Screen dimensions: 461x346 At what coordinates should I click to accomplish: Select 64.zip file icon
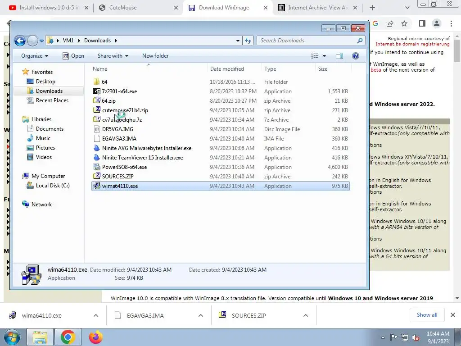click(96, 100)
